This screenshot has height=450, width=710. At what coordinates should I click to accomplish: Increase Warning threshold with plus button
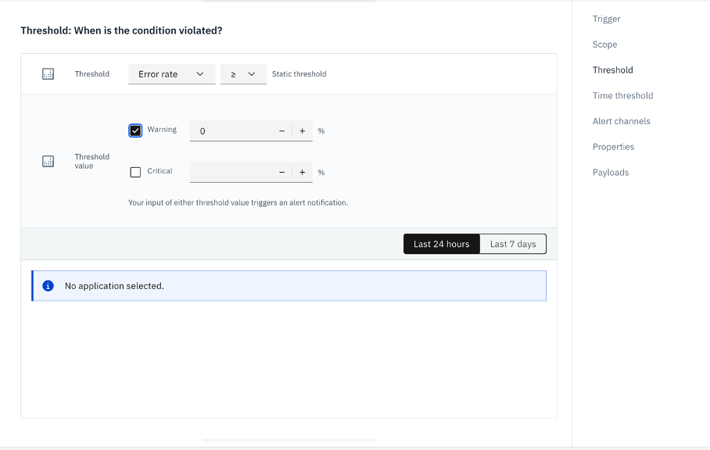tap(303, 131)
